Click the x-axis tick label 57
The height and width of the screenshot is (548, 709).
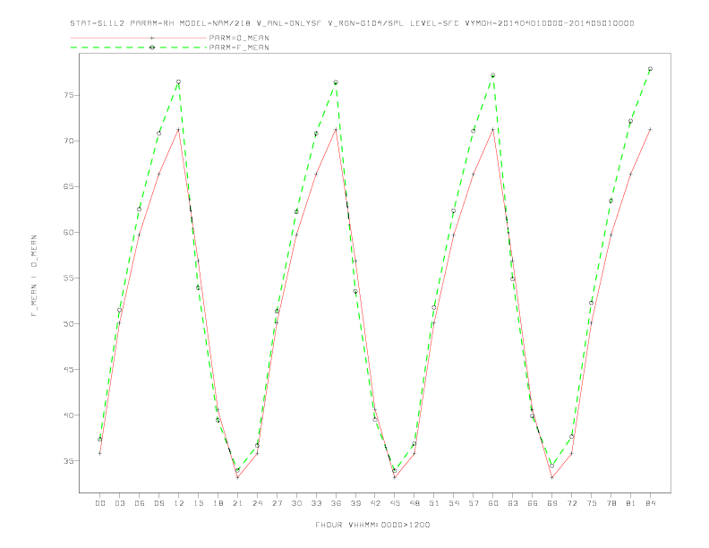pos(474,503)
